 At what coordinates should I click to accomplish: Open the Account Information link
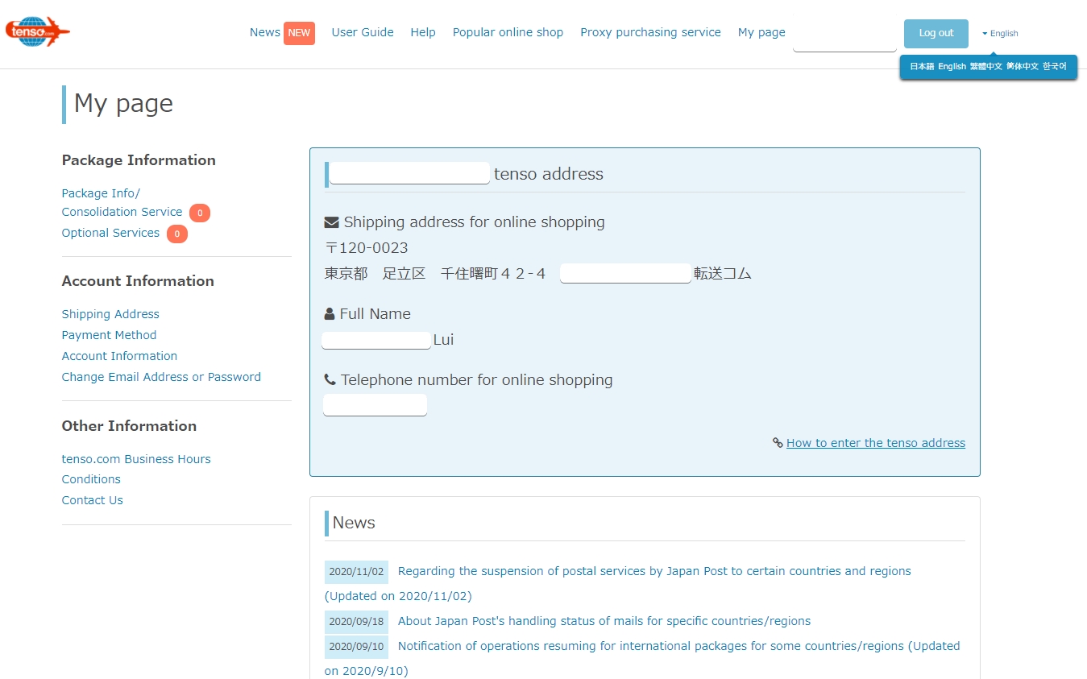pos(119,356)
